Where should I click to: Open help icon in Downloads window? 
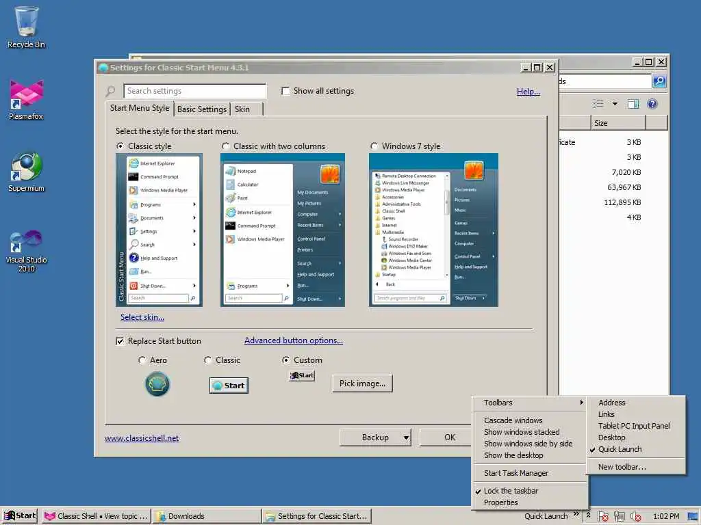[652, 104]
